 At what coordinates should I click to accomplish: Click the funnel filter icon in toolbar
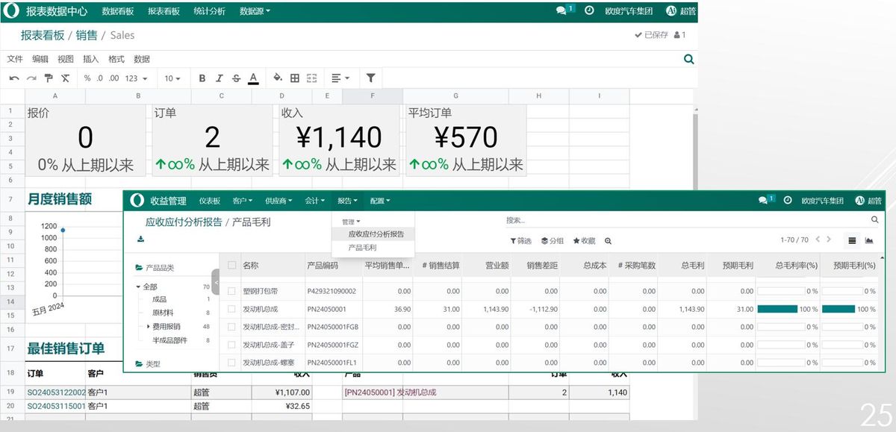(370, 78)
